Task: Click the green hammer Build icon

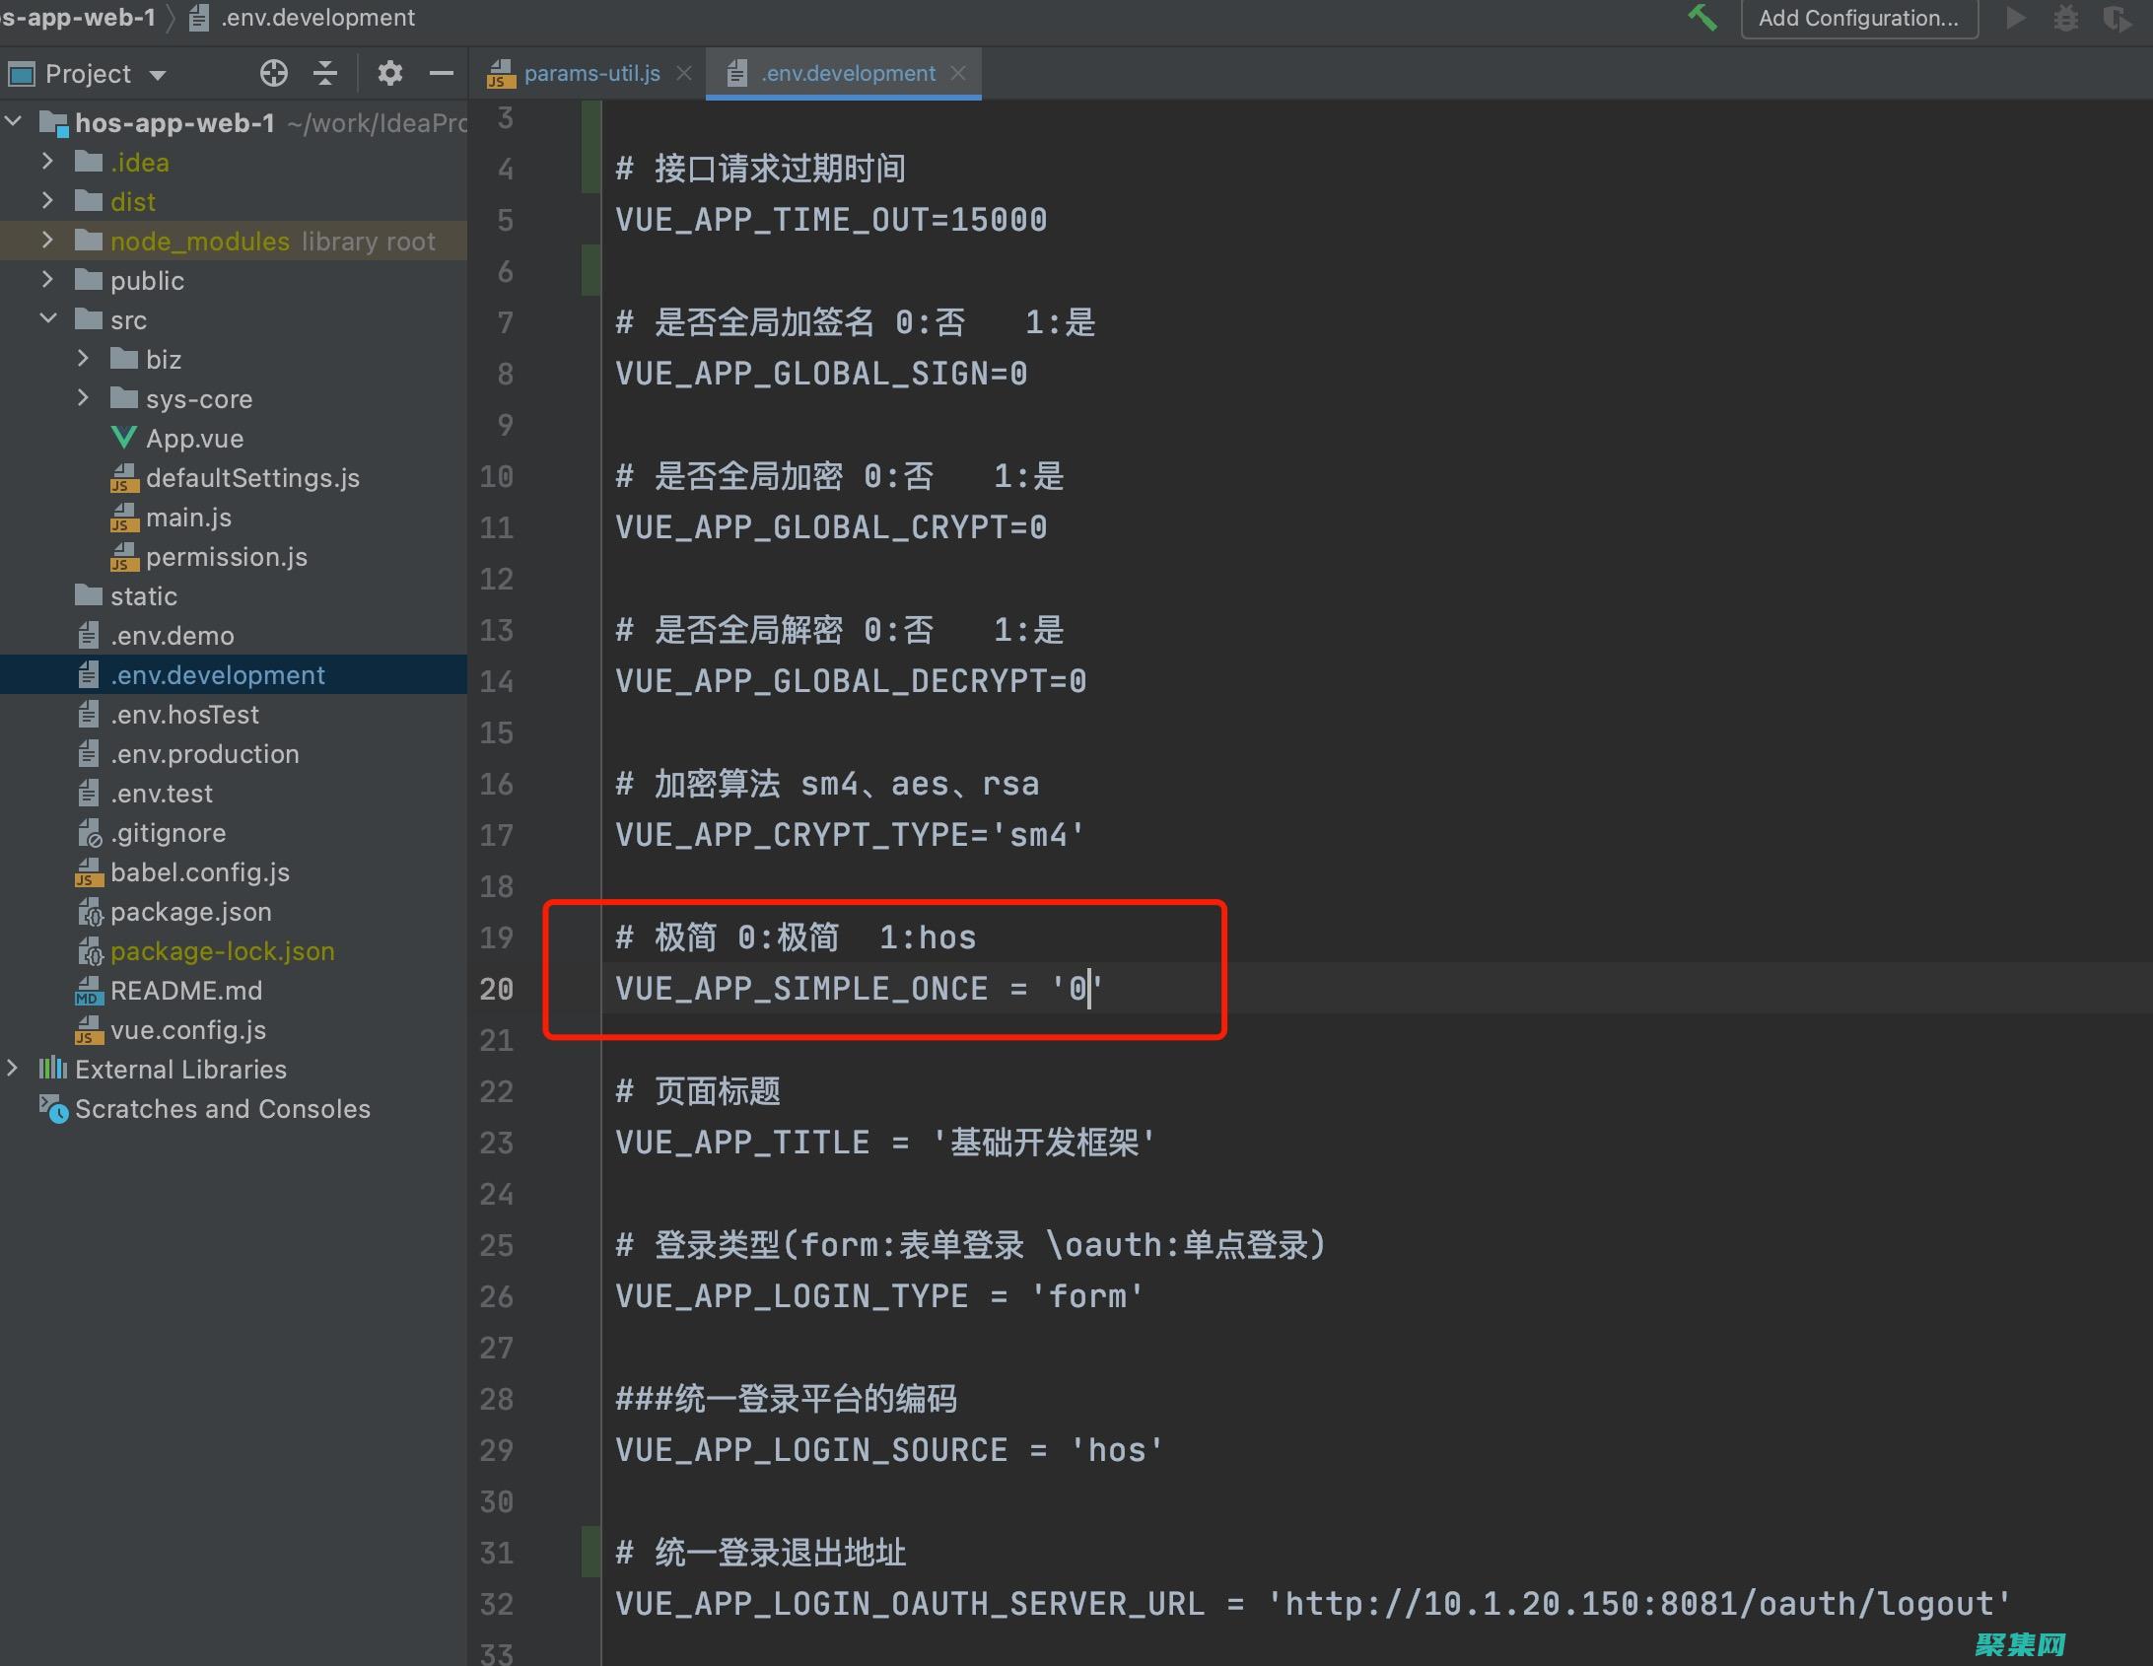Action: tap(1702, 18)
